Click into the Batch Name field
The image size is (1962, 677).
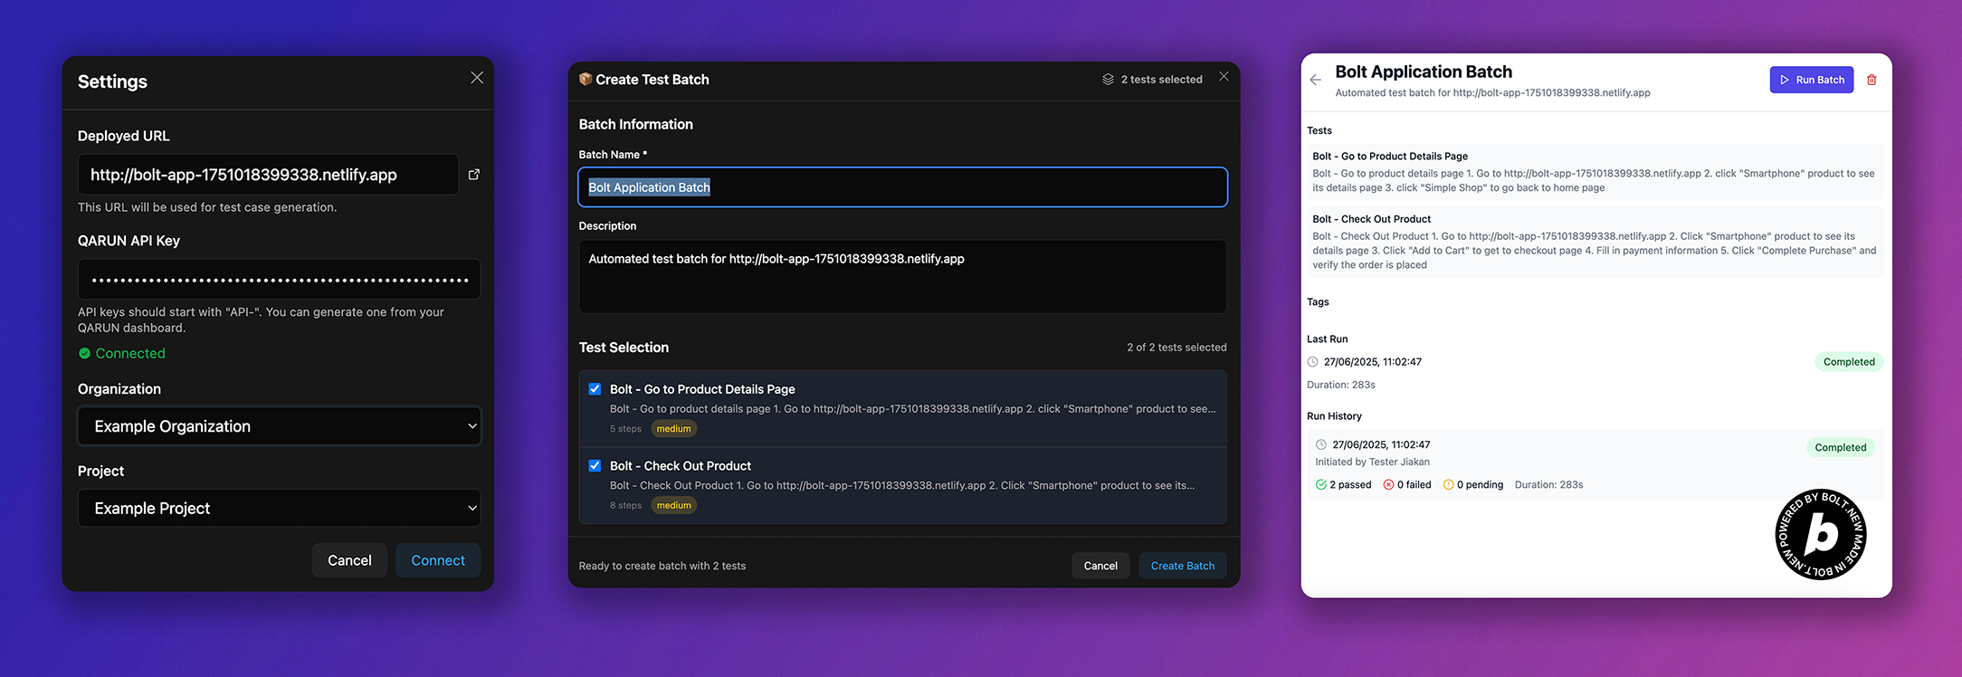[x=902, y=187]
